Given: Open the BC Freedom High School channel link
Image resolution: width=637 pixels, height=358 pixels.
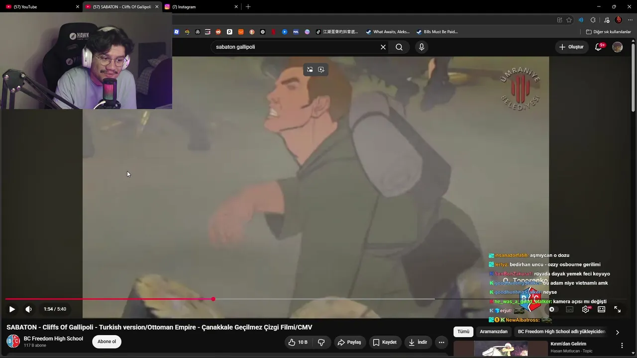Looking at the screenshot, I should click(x=53, y=339).
